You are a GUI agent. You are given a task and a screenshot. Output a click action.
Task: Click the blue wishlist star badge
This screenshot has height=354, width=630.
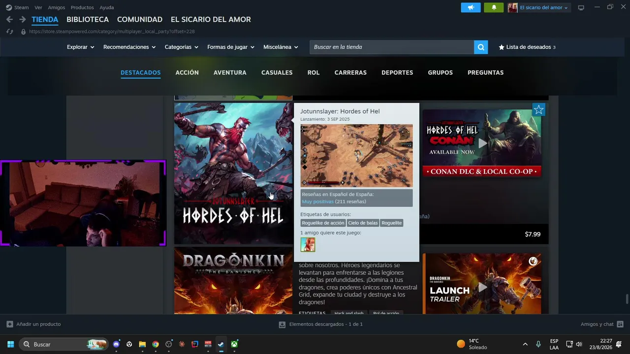coord(538,110)
